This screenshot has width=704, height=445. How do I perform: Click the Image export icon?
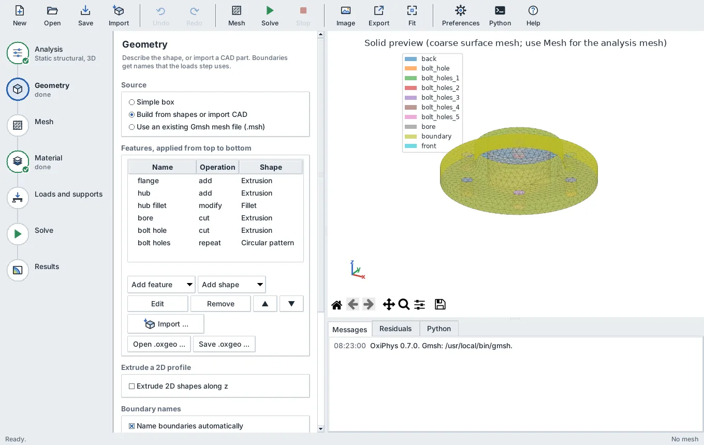pyautogui.click(x=346, y=16)
